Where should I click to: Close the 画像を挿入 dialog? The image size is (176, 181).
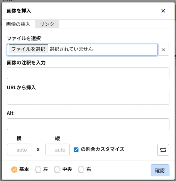coord(163,11)
